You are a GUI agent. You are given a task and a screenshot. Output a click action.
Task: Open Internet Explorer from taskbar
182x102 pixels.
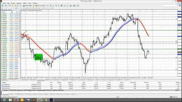(x=5, y=100)
